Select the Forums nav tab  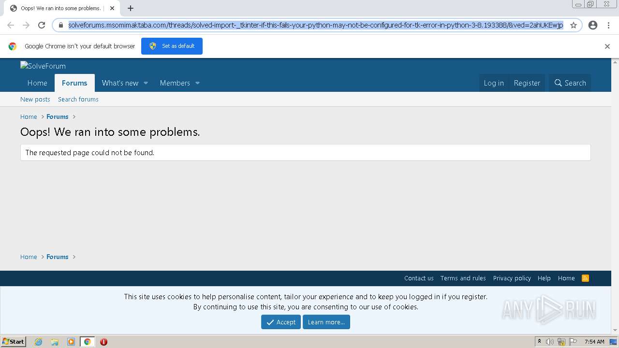tap(74, 83)
